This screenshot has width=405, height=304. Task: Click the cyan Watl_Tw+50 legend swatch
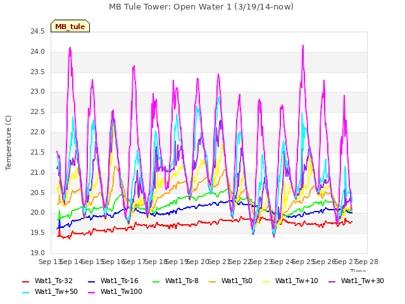pos(26,293)
